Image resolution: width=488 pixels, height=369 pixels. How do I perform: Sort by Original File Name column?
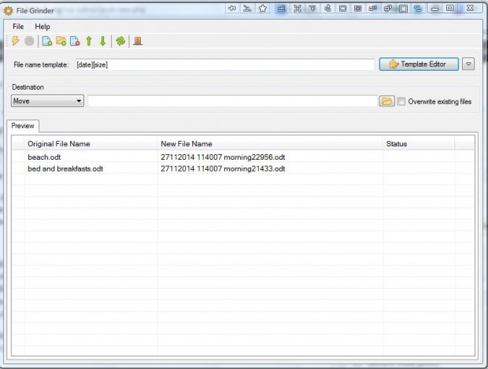point(91,144)
